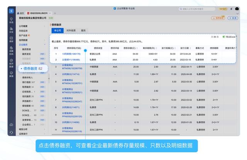Click 导出Excel export button
Viewport: 247px width, 160px height.
pyautogui.click(x=229, y=37)
